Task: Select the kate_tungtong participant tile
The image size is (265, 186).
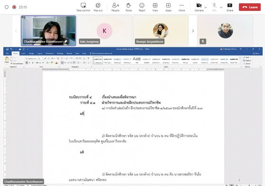Action: 104,31
